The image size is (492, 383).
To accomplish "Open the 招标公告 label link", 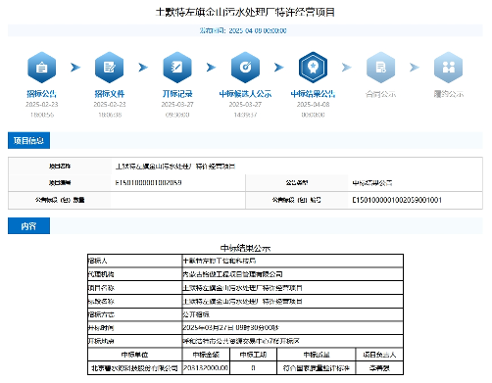I will coord(41,94).
